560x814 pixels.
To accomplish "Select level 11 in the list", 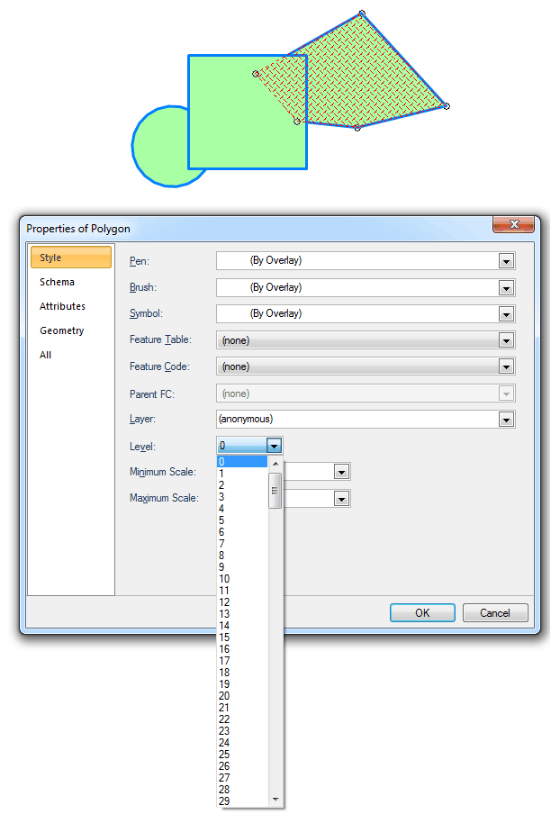I will pyautogui.click(x=242, y=591).
